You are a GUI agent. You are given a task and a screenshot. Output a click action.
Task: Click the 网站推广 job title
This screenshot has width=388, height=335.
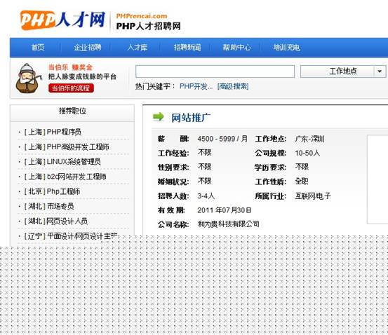(191, 118)
